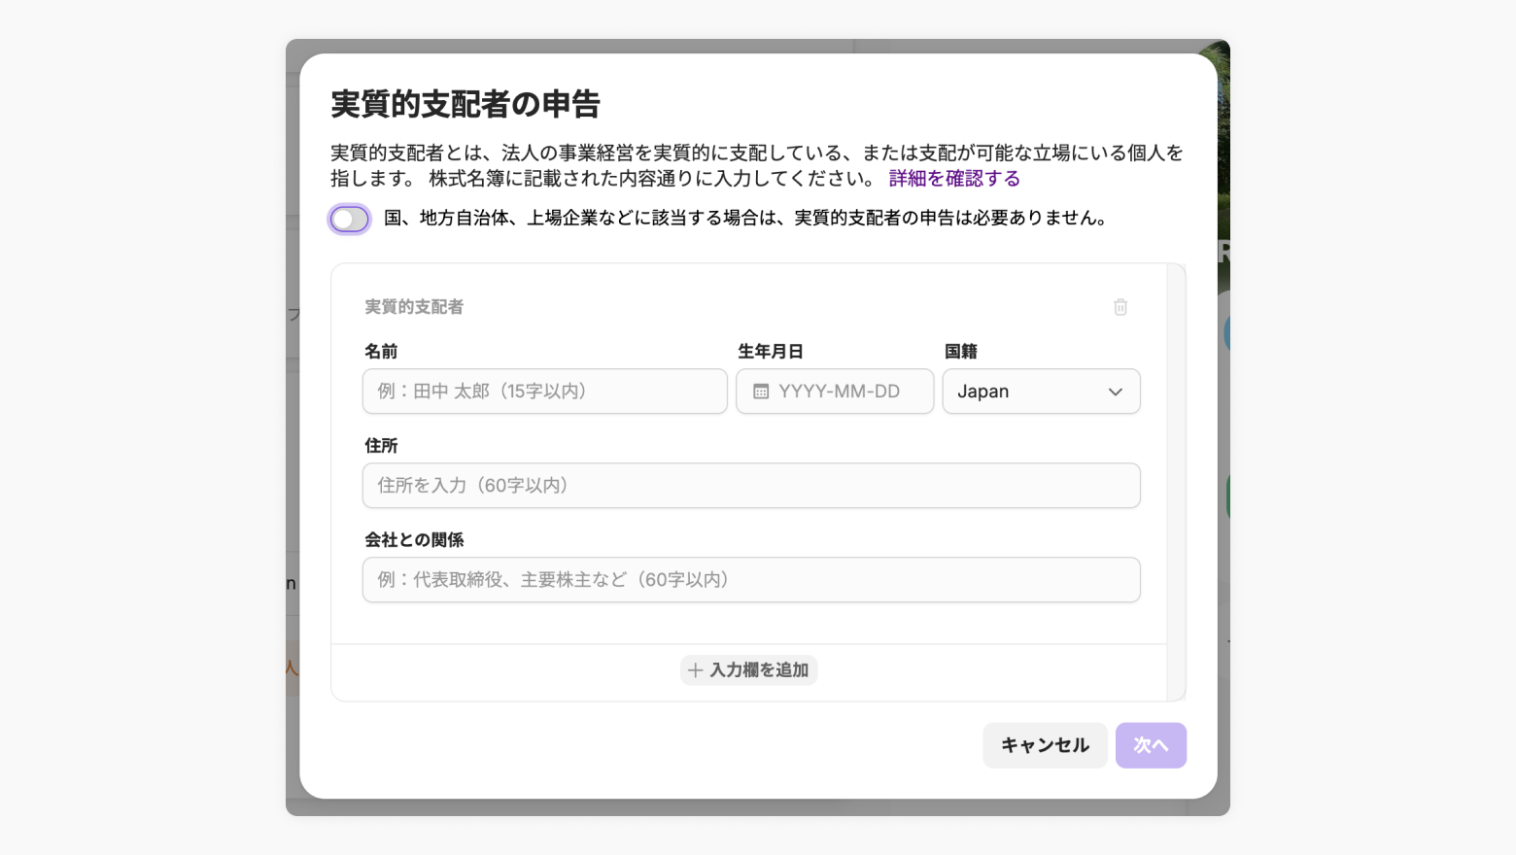Toggle the exemption switch for 国、地方自治体
Image resolution: width=1516 pixels, height=855 pixels.
(350, 220)
